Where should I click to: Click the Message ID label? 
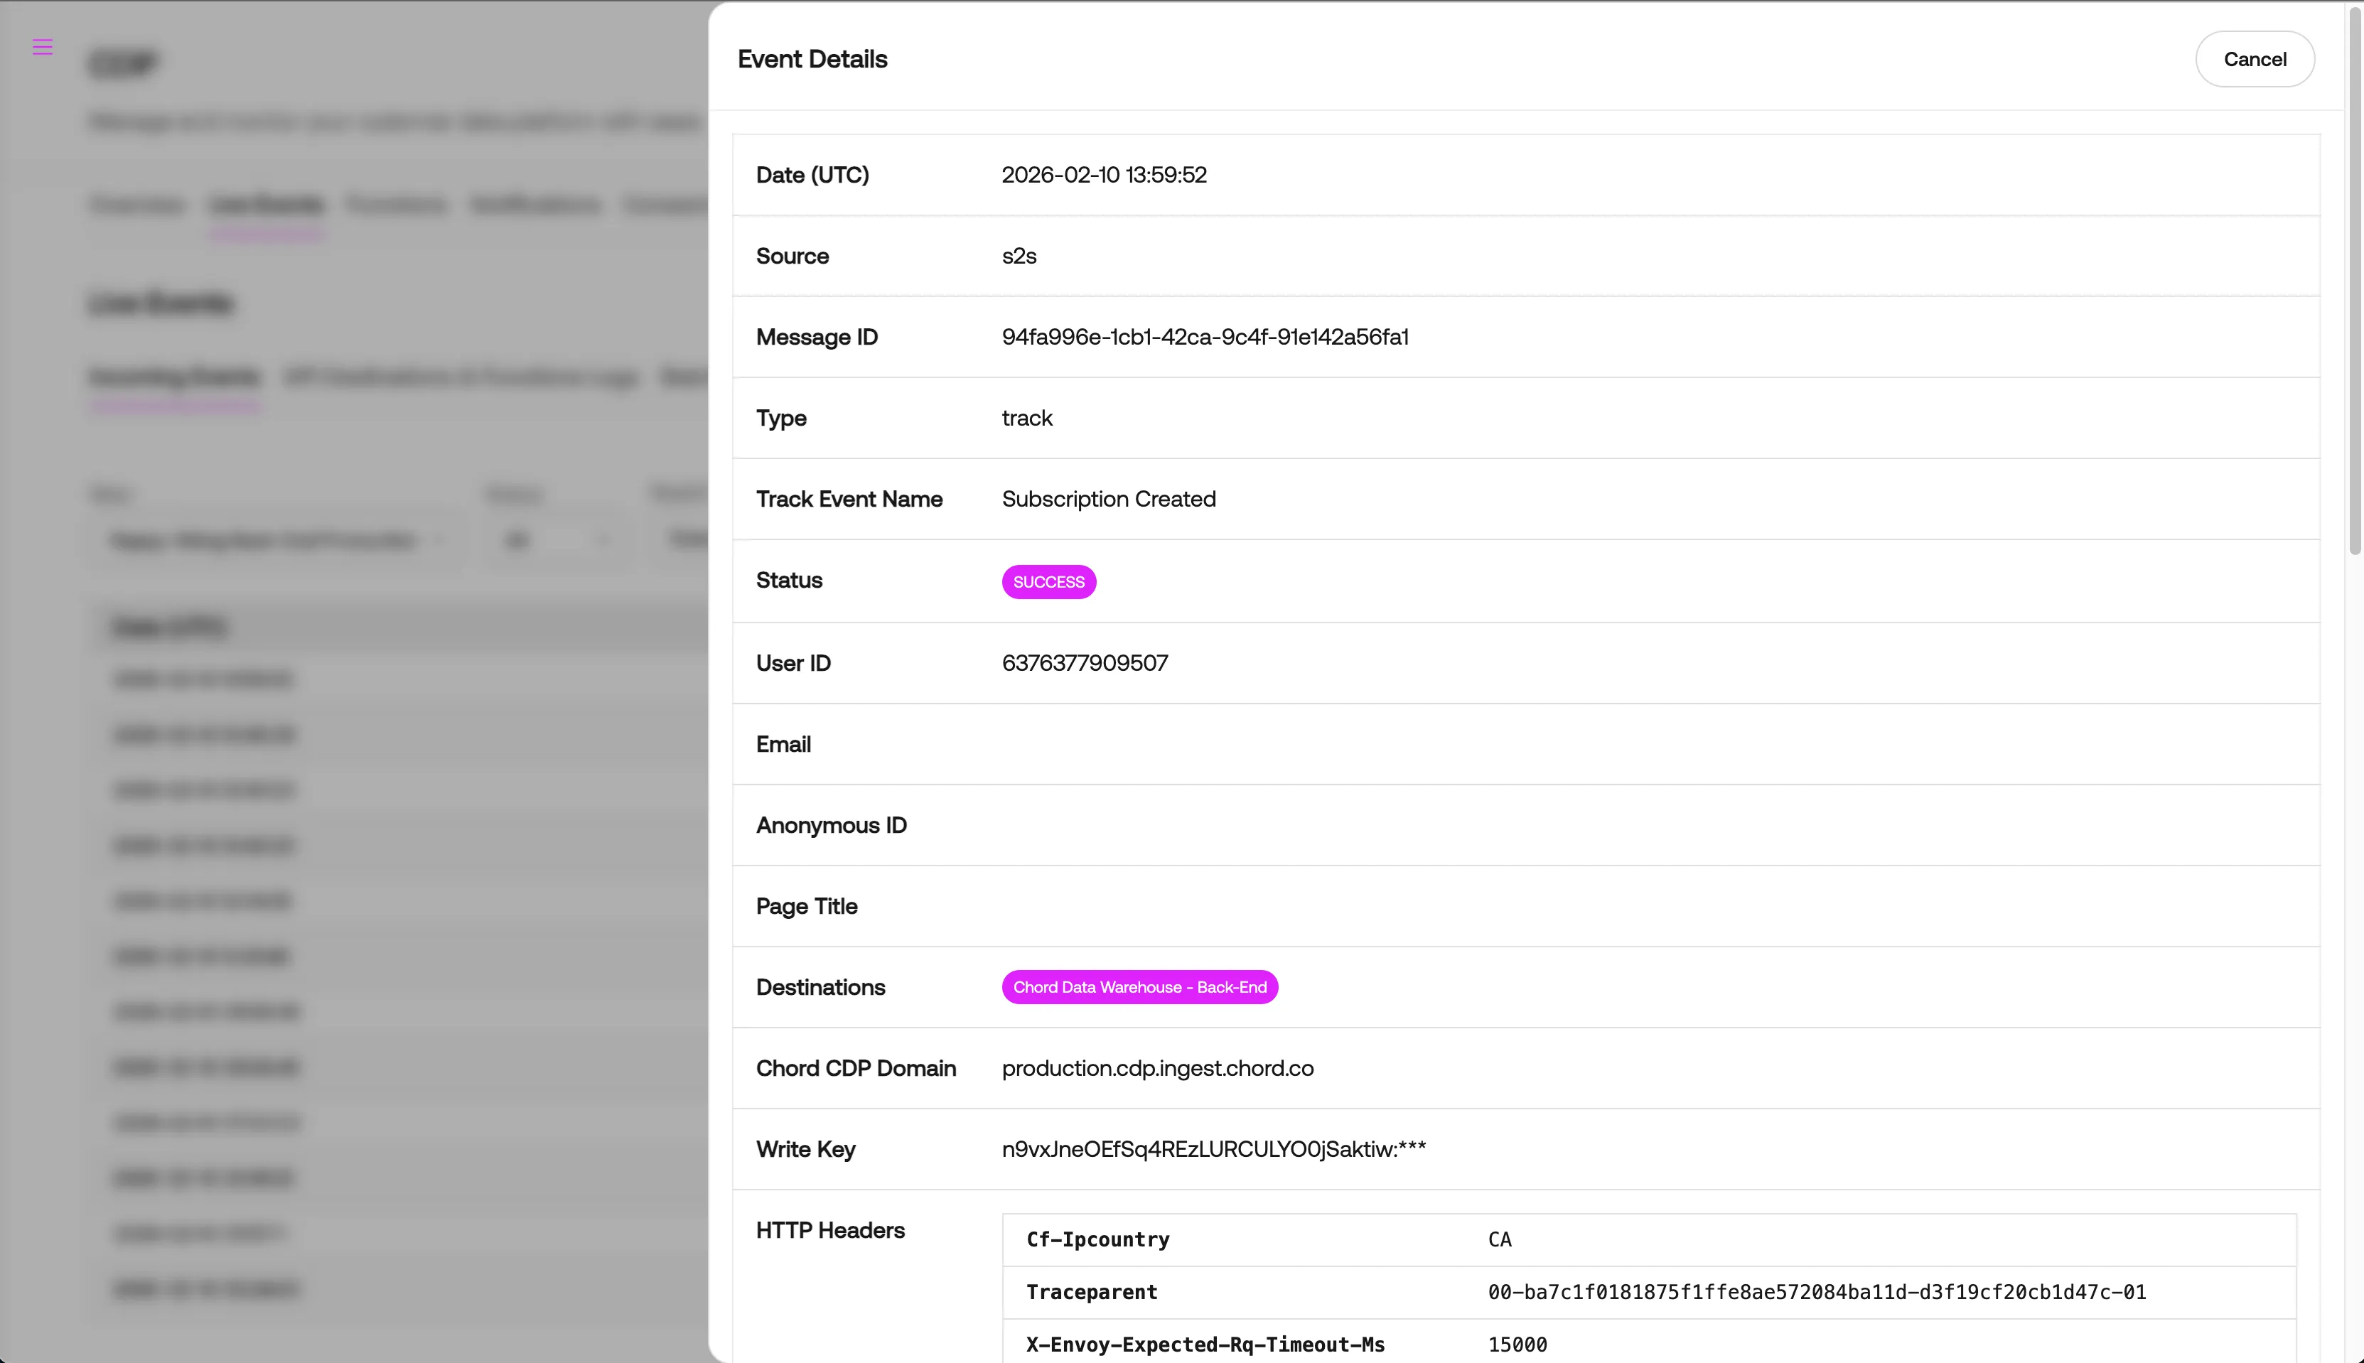click(x=817, y=337)
